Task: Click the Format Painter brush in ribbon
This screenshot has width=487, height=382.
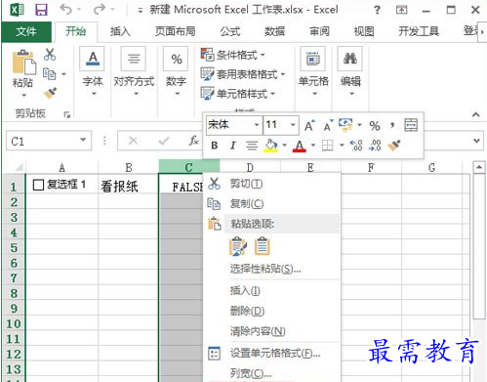Action: click(50, 93)
